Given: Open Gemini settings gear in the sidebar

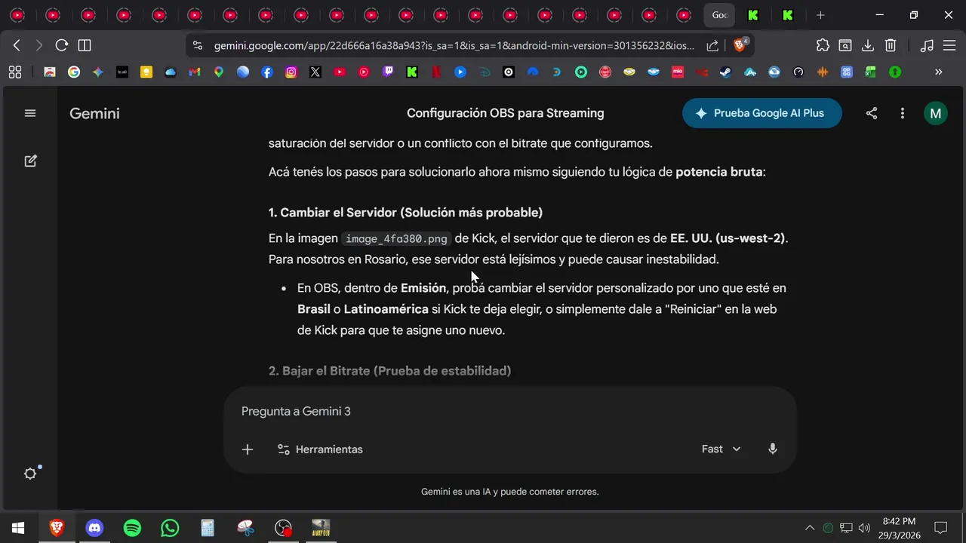Looking at the screenshot, I should pos(30,474).
